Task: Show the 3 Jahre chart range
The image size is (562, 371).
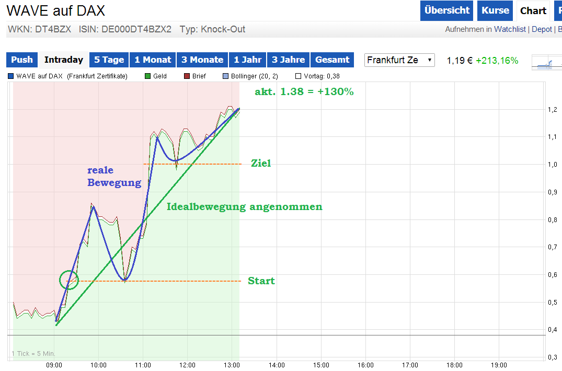Action: point(288,60)
